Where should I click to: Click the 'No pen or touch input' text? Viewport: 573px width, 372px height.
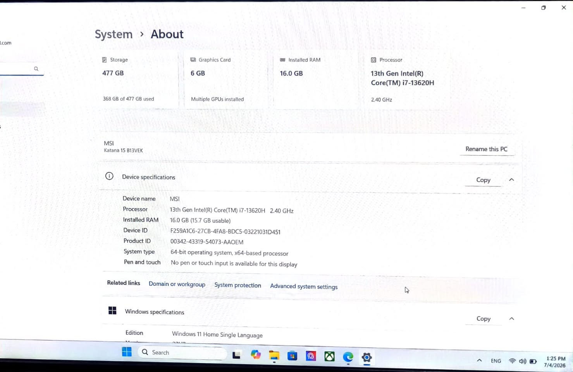coord(234,263)
